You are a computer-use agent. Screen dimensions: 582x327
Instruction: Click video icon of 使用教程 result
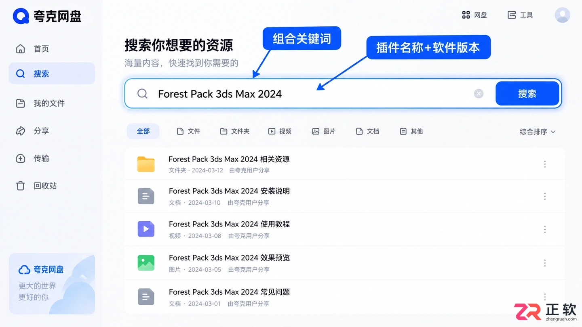146,229
